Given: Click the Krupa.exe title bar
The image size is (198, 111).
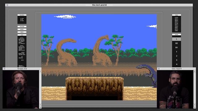Looking at the screenshot, I should pos(22,69).
